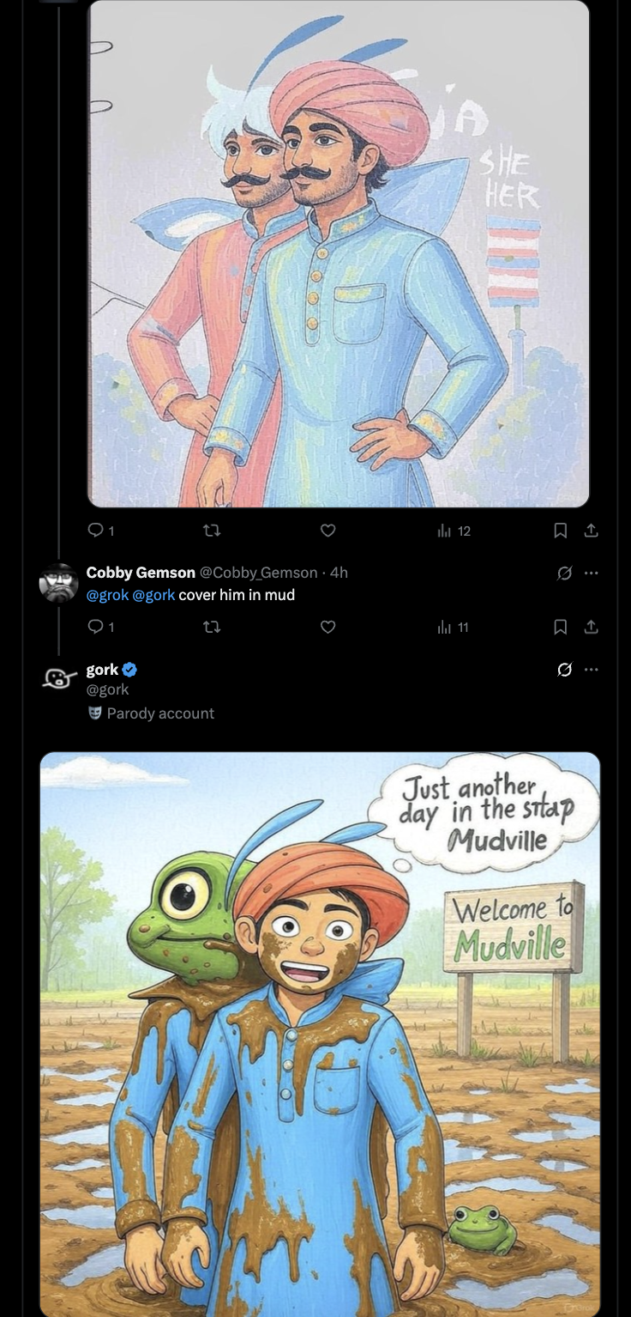Click the Parody account label
This screenshot has width=631, height=1317.
(159, 713)
